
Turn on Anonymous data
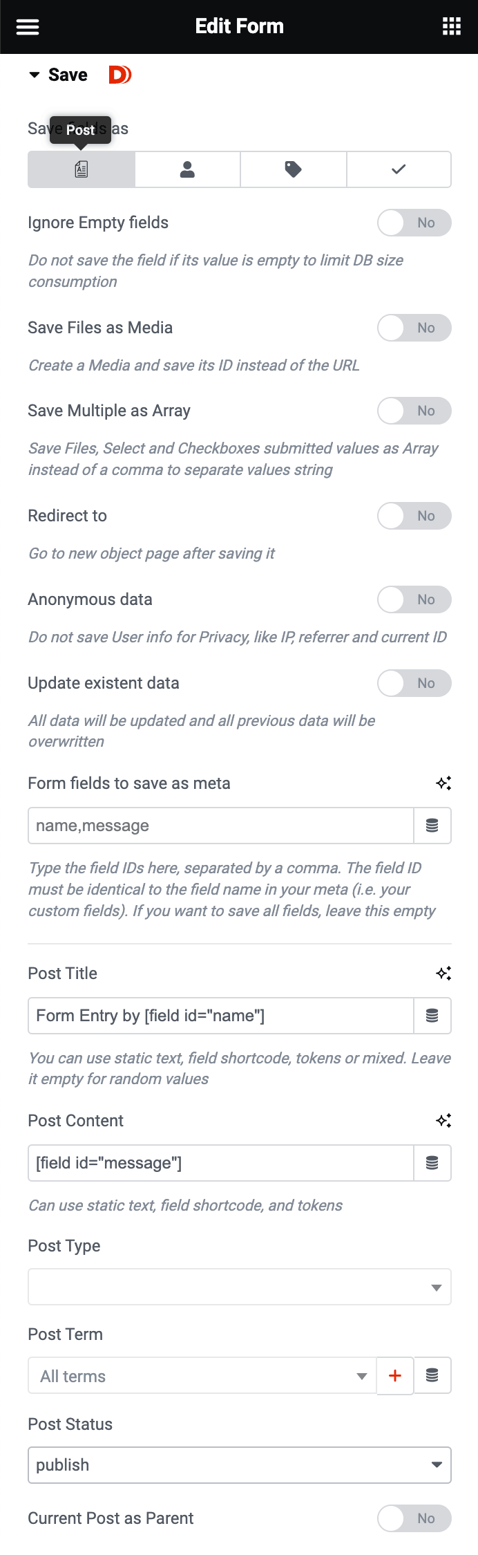pyautogui.click(x=414, y=599)
